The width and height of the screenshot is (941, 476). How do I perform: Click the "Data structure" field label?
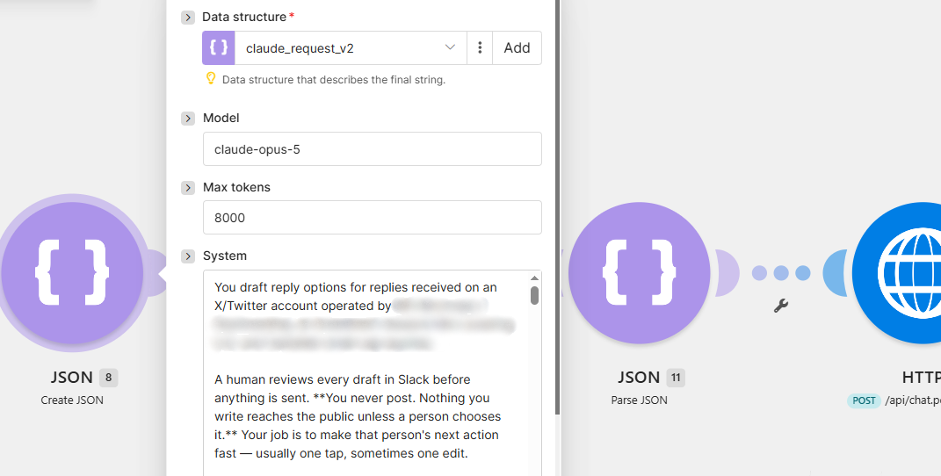[244, 17]
